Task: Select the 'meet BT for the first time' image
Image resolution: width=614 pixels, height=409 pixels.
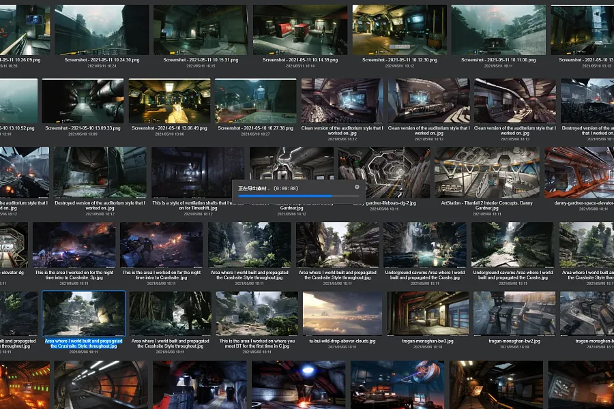Action: [256, 314]
